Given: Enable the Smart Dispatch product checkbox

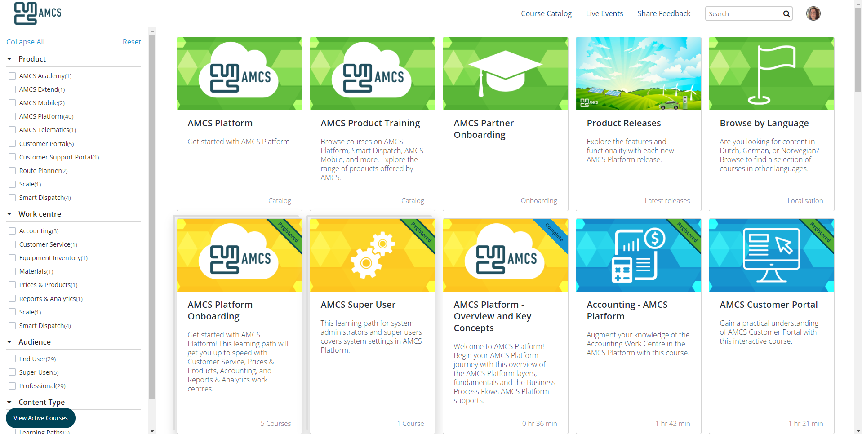Looking at the screenshot, I should click(x=12, y=198).
